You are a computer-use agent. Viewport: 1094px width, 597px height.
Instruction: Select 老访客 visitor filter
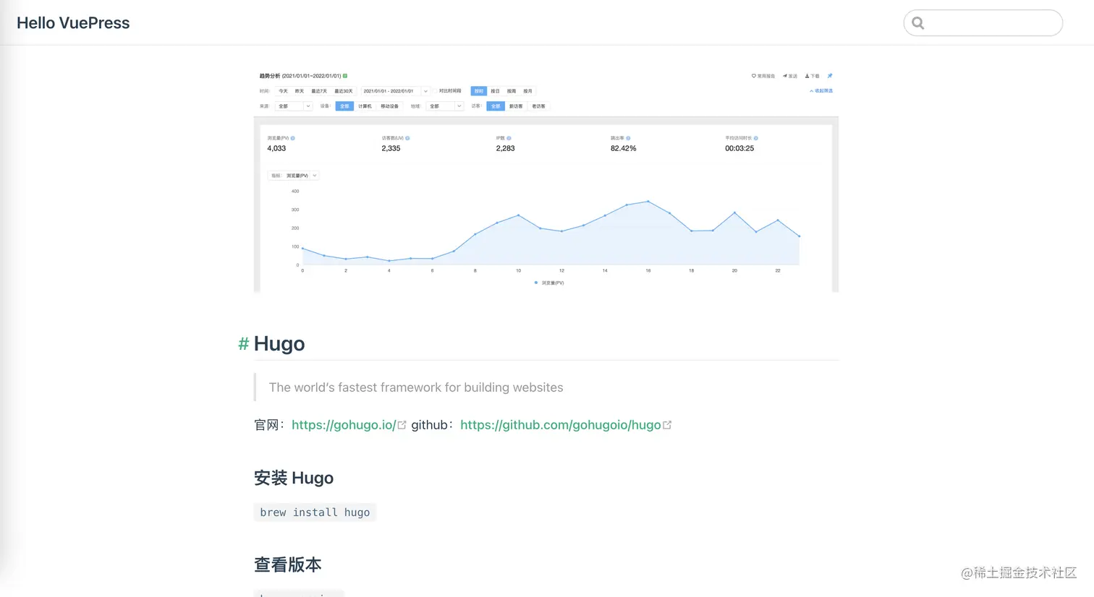[x=539, y=106]
